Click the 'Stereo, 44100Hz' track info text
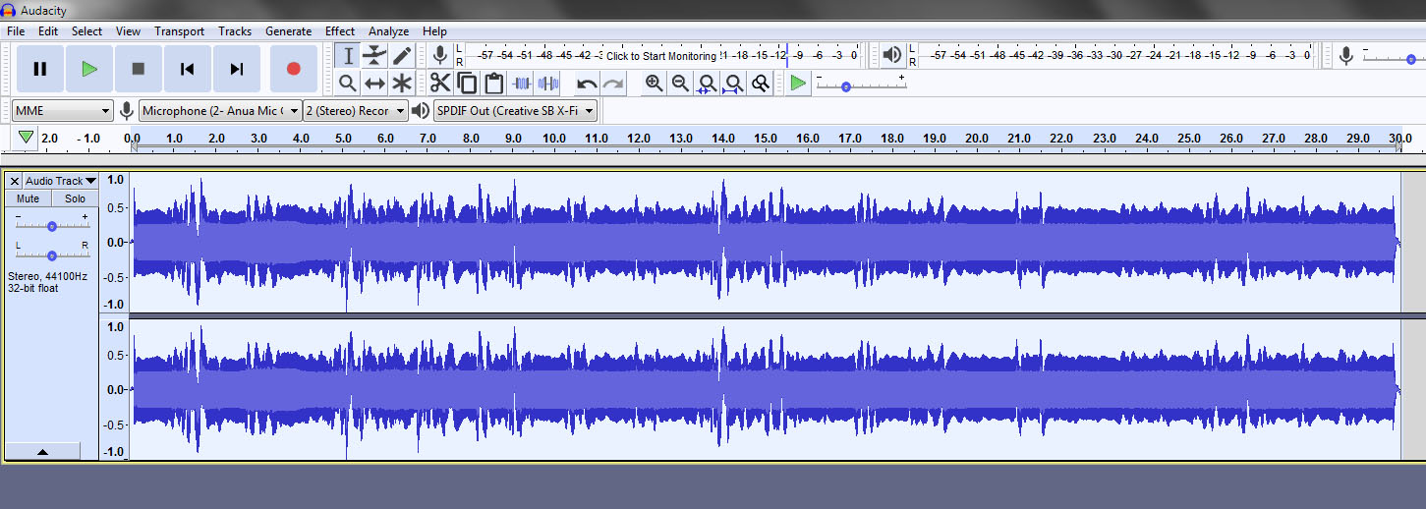Image resolution: width=1426 pixels, height=509 pixels. pos(47,277)
